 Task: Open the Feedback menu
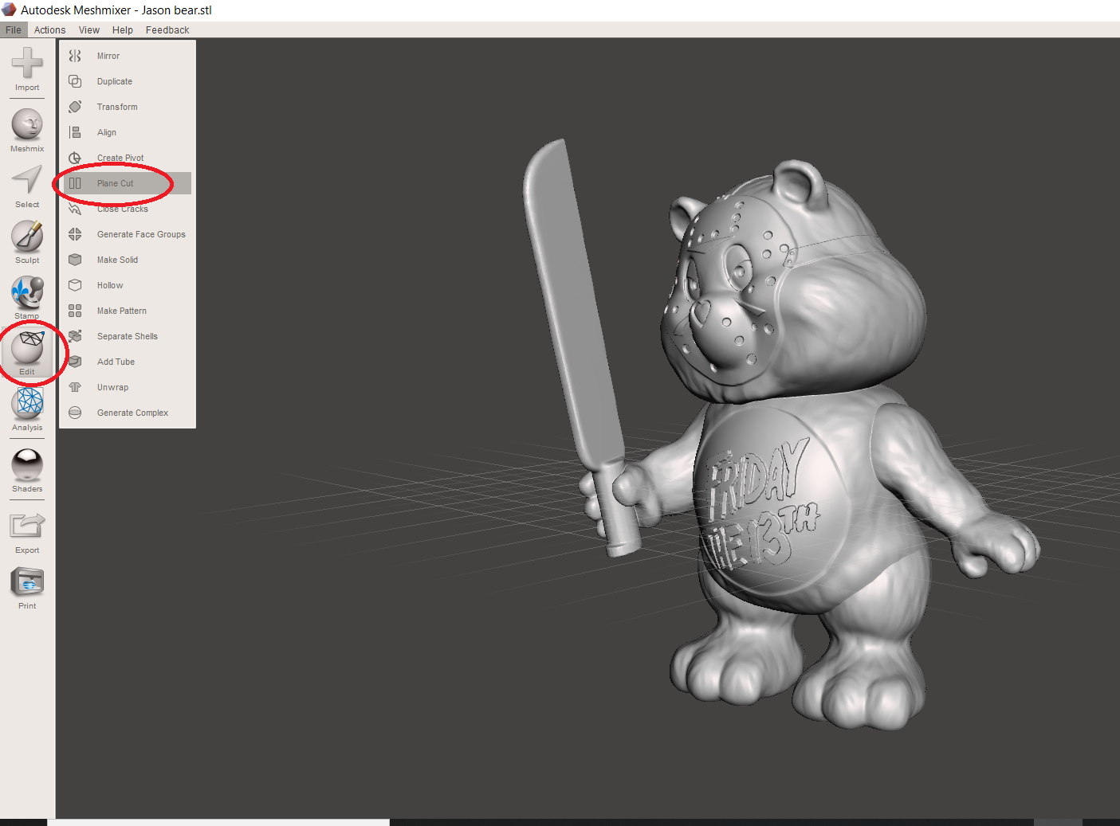click(x=167, y=30)
